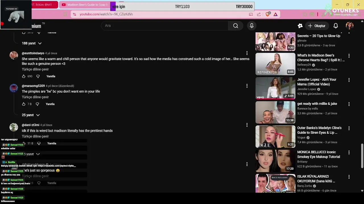Image resolution: width=364 pixels, height=204 pixels.
Task: Translate @eunttoindaeyo comment with Türkçe diline çevir
Action: click(x=35, y=69)
